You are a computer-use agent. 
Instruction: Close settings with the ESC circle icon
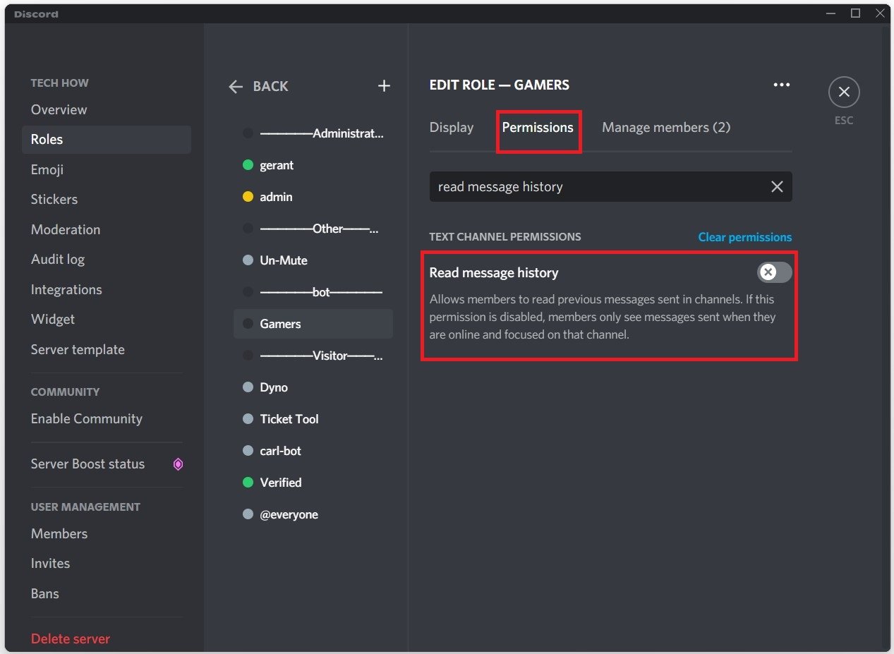[x=843, y=92]
